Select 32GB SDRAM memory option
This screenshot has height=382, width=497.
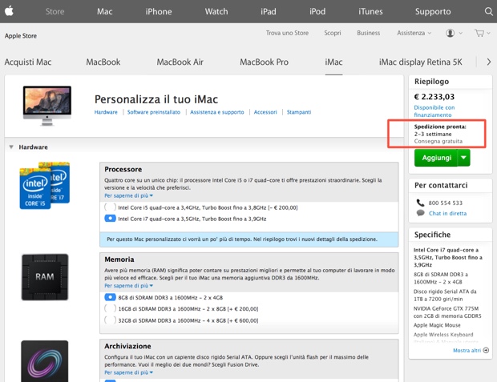pyautogui.click(x=110, y=320)
